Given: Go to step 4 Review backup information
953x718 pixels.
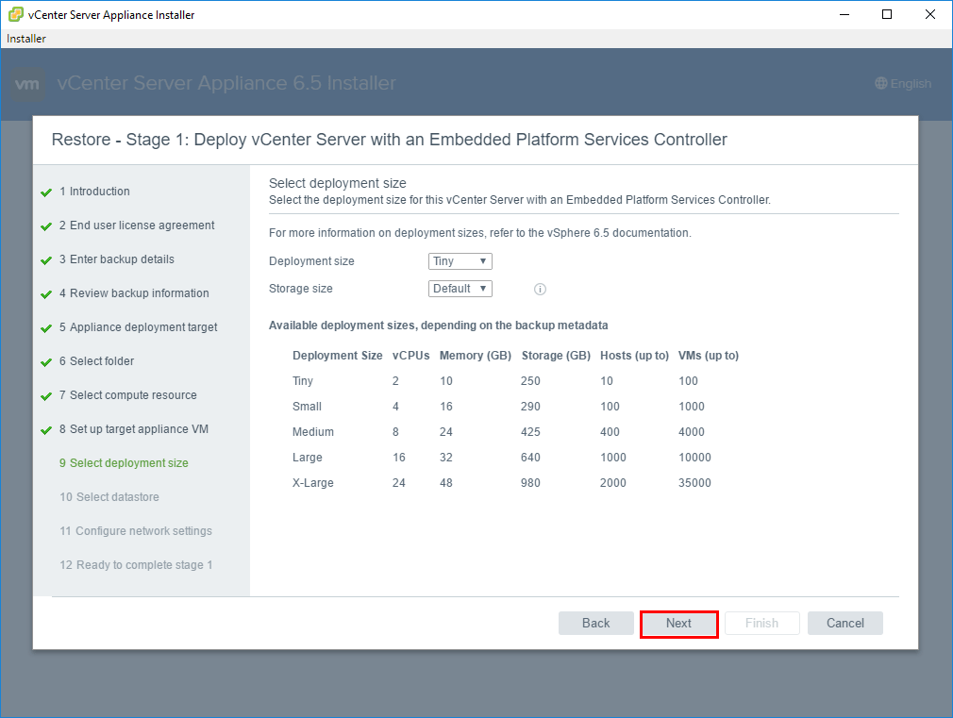Looking at the screenshot, I should pos(134,293).
